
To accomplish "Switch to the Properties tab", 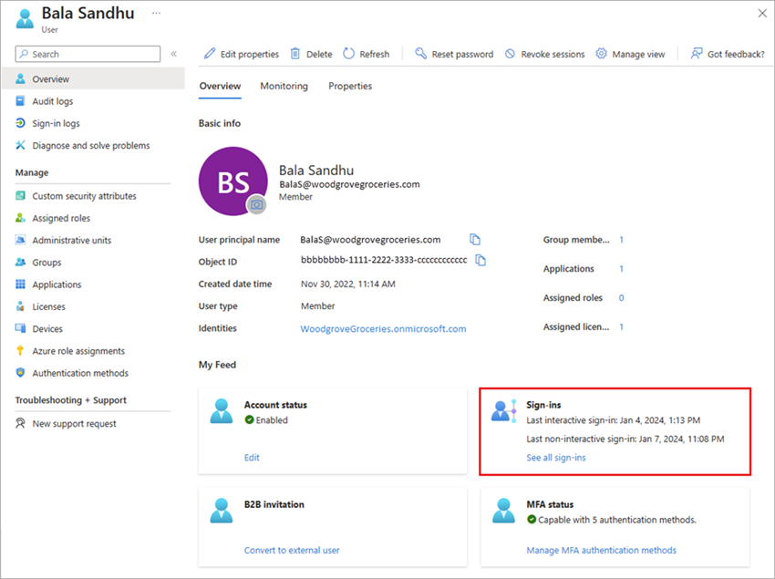I will coord(350,86).
